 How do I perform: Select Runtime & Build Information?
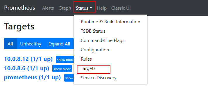pyautogui.click(x=110, y=22)
